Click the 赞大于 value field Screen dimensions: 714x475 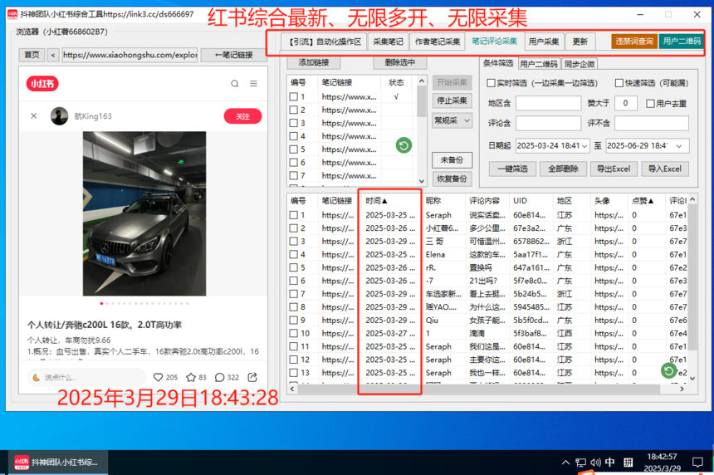625,103
